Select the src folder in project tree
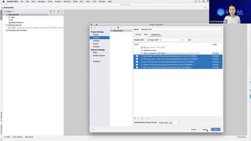251x141 pixels. click(x=12, y=20)
